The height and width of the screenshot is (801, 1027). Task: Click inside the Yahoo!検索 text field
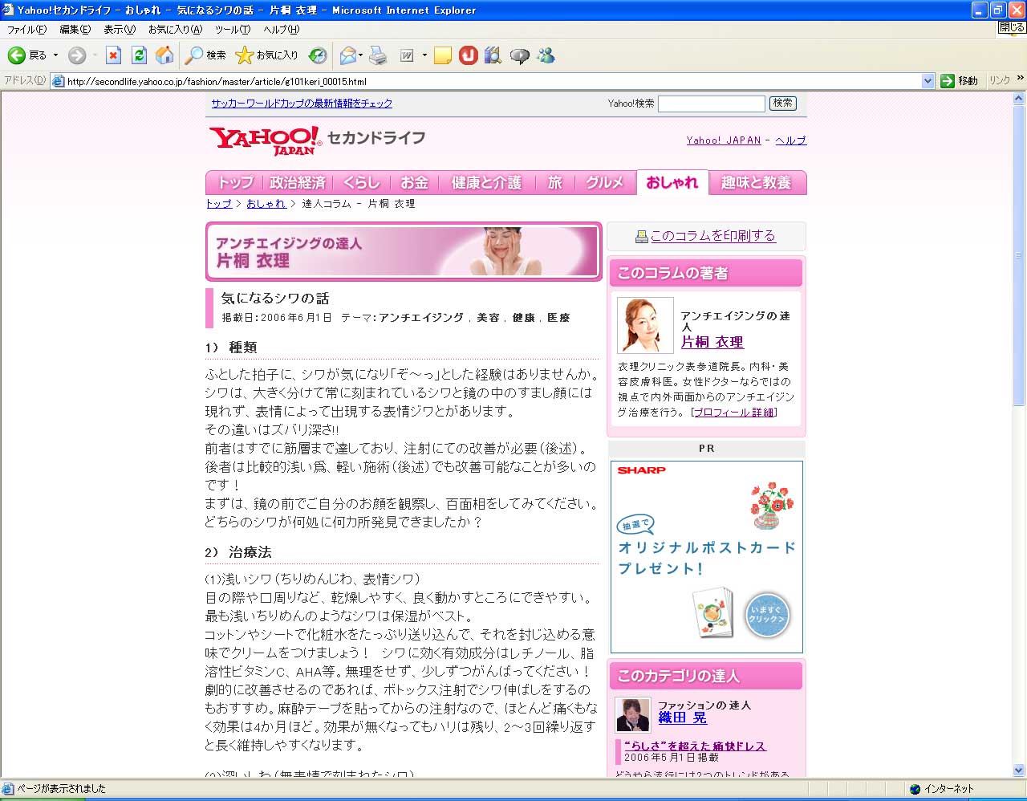coord(711,104)
